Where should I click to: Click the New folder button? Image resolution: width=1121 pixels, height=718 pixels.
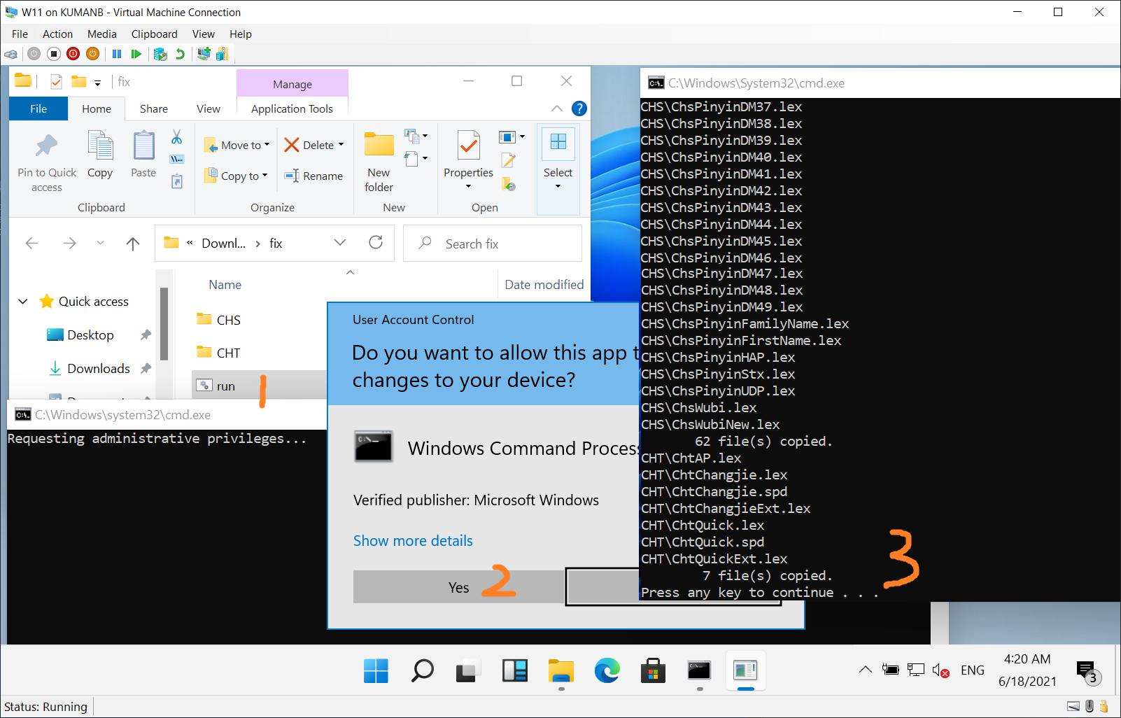coord(379,162)
